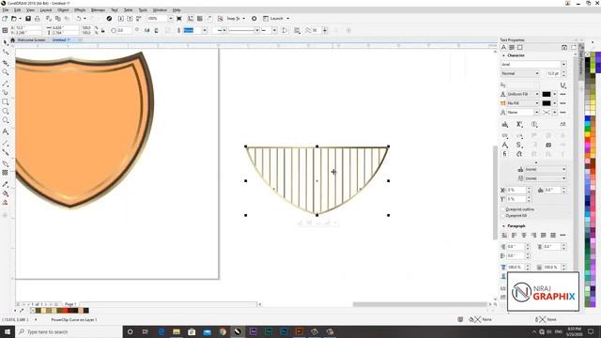This screenshot has width=601, height=338.
Task: Click the text fill black color swatch
Action: coord(547,94)
